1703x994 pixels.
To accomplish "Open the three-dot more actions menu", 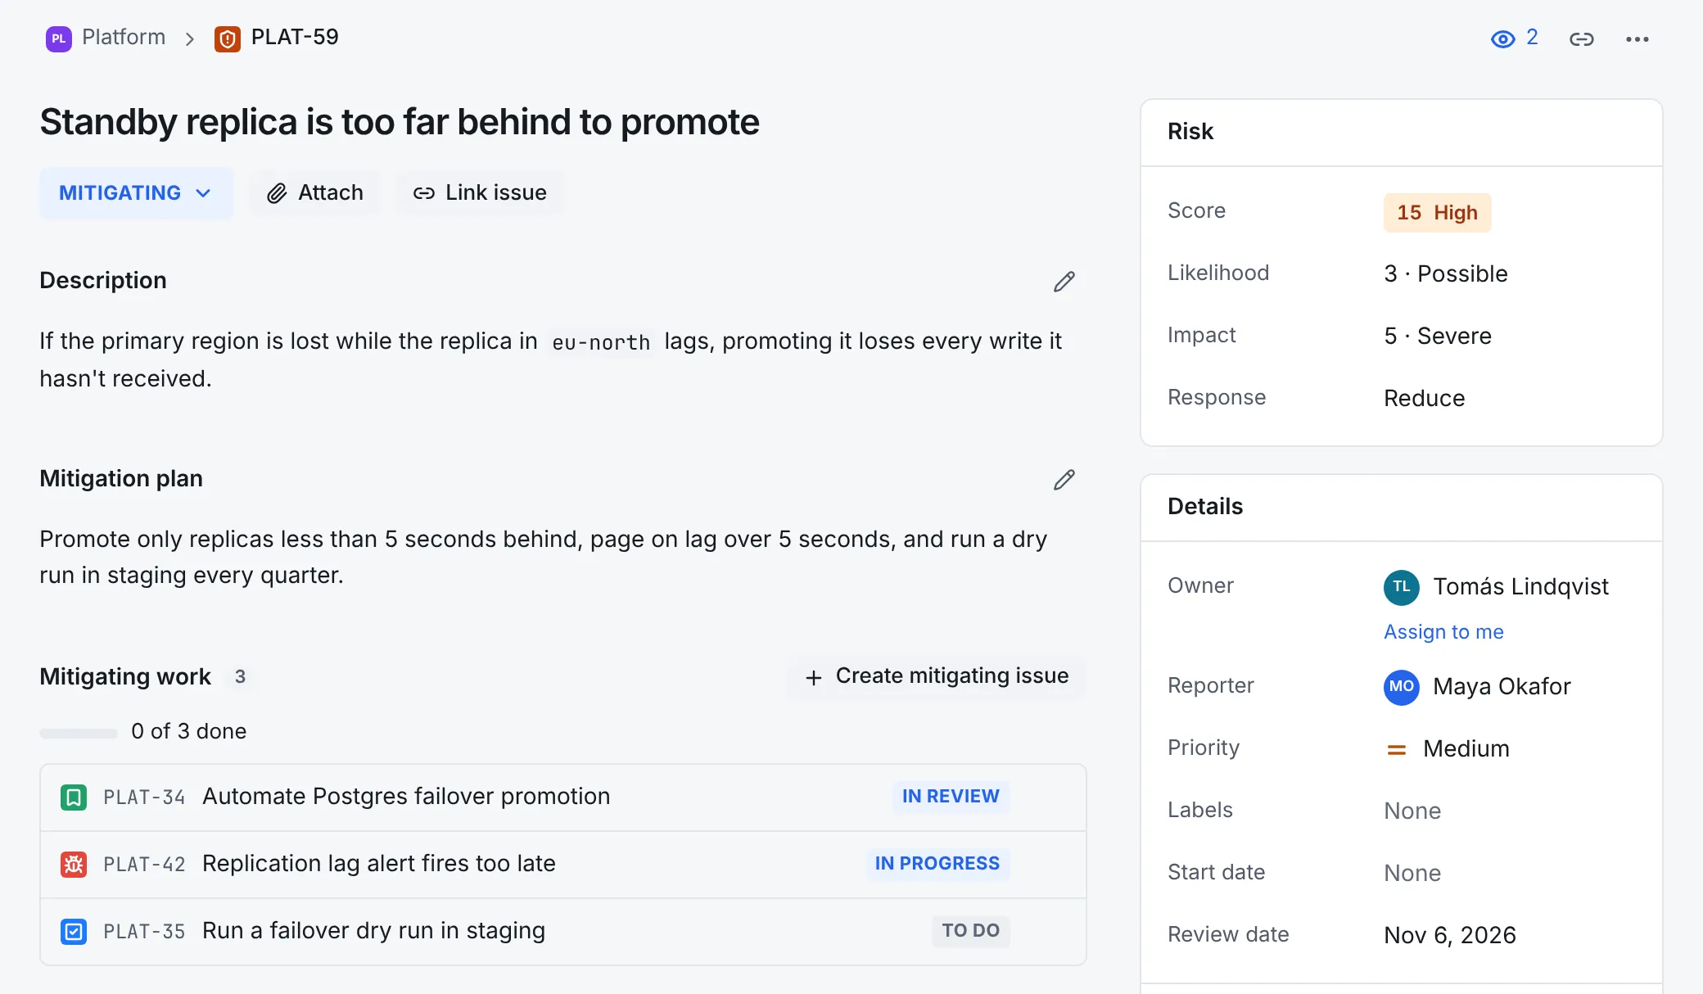I will point(1637,38).
